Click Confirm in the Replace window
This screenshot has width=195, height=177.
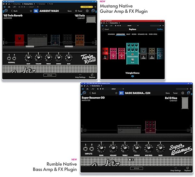(x=160, y=29)
